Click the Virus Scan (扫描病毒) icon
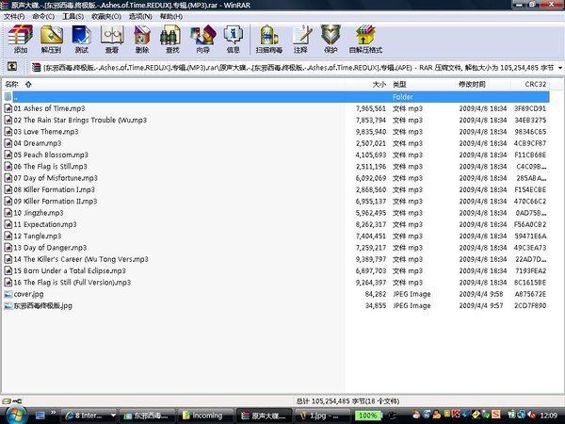 point(268,39)
